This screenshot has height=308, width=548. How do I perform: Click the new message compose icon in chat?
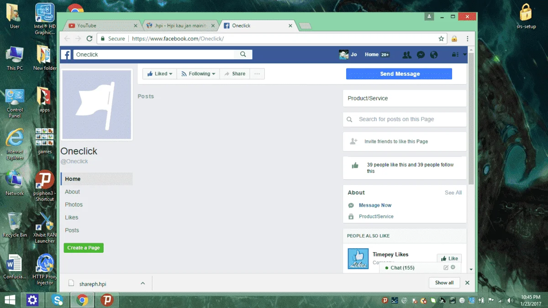coord(446,268)
